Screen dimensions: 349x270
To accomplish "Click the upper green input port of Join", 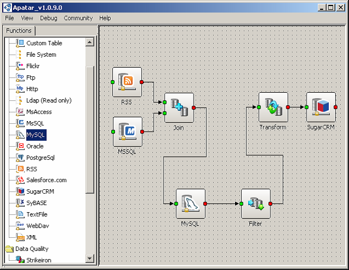I will tap(165, 102).
